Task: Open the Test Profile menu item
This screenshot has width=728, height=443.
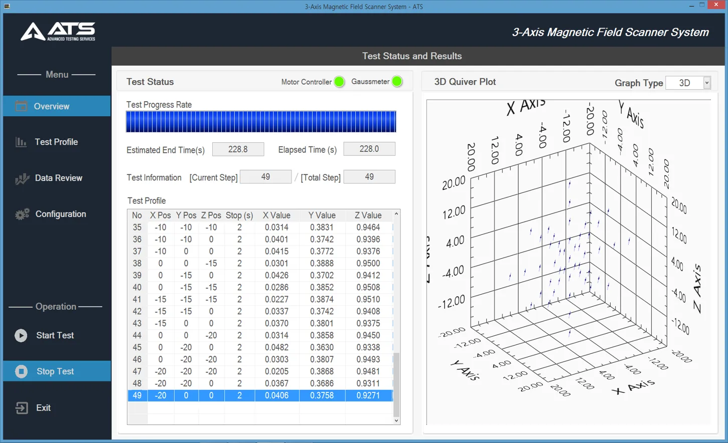Action: point(57,142)
